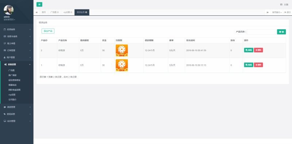The height and width of the screenshot is (144, 292).
Task: Click the 添加产品 button
Action: click(x=48, y=31)
